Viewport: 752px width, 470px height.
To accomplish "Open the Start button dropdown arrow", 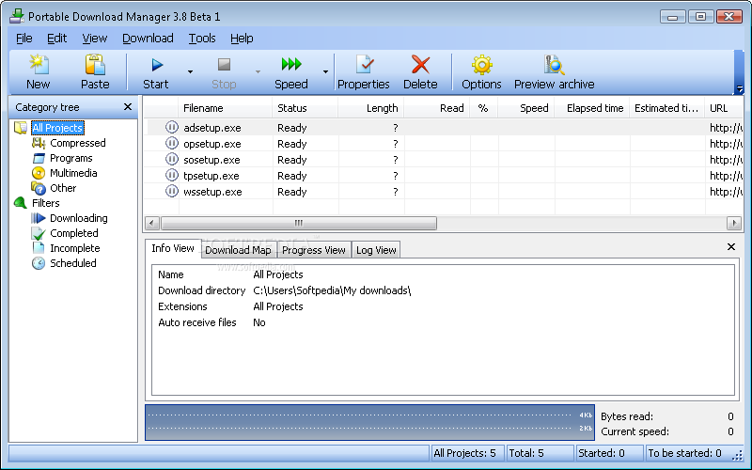I will pyautogui.click(x=190, y=72).
